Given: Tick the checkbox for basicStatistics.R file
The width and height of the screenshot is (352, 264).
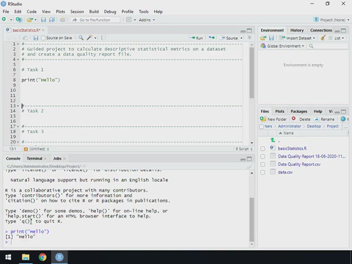Looking at the screenshot, I should (263, 148).
